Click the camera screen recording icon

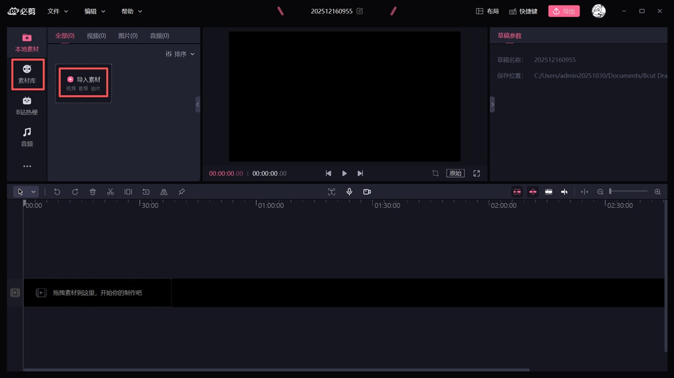coord(367,192)
